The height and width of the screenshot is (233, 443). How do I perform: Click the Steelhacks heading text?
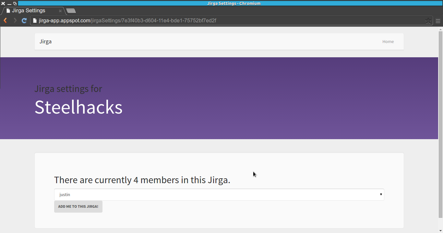point(78,107)
